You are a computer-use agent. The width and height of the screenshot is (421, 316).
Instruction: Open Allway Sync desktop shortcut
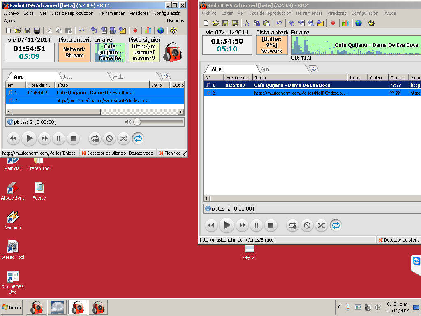click(13, 191)
